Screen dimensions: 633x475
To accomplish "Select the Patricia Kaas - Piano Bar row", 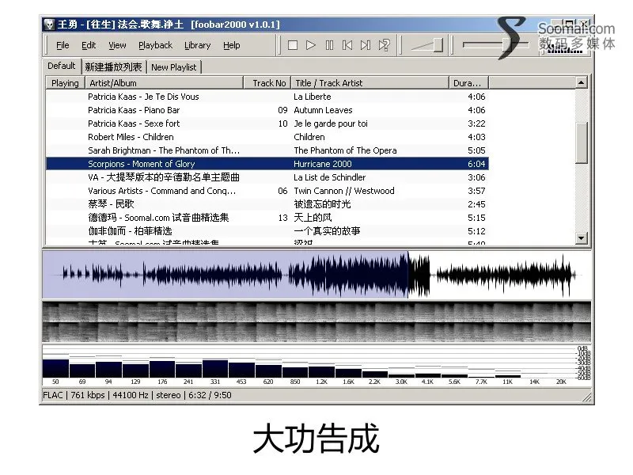I will point(267,110).
